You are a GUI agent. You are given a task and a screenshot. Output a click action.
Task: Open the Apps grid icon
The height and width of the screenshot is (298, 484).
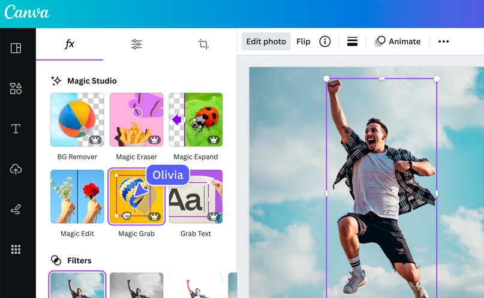[16, 249]
